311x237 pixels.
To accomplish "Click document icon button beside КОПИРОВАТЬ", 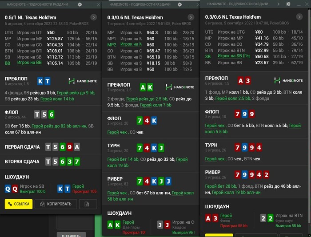I will pyautogui.click(x=88, y=204).
